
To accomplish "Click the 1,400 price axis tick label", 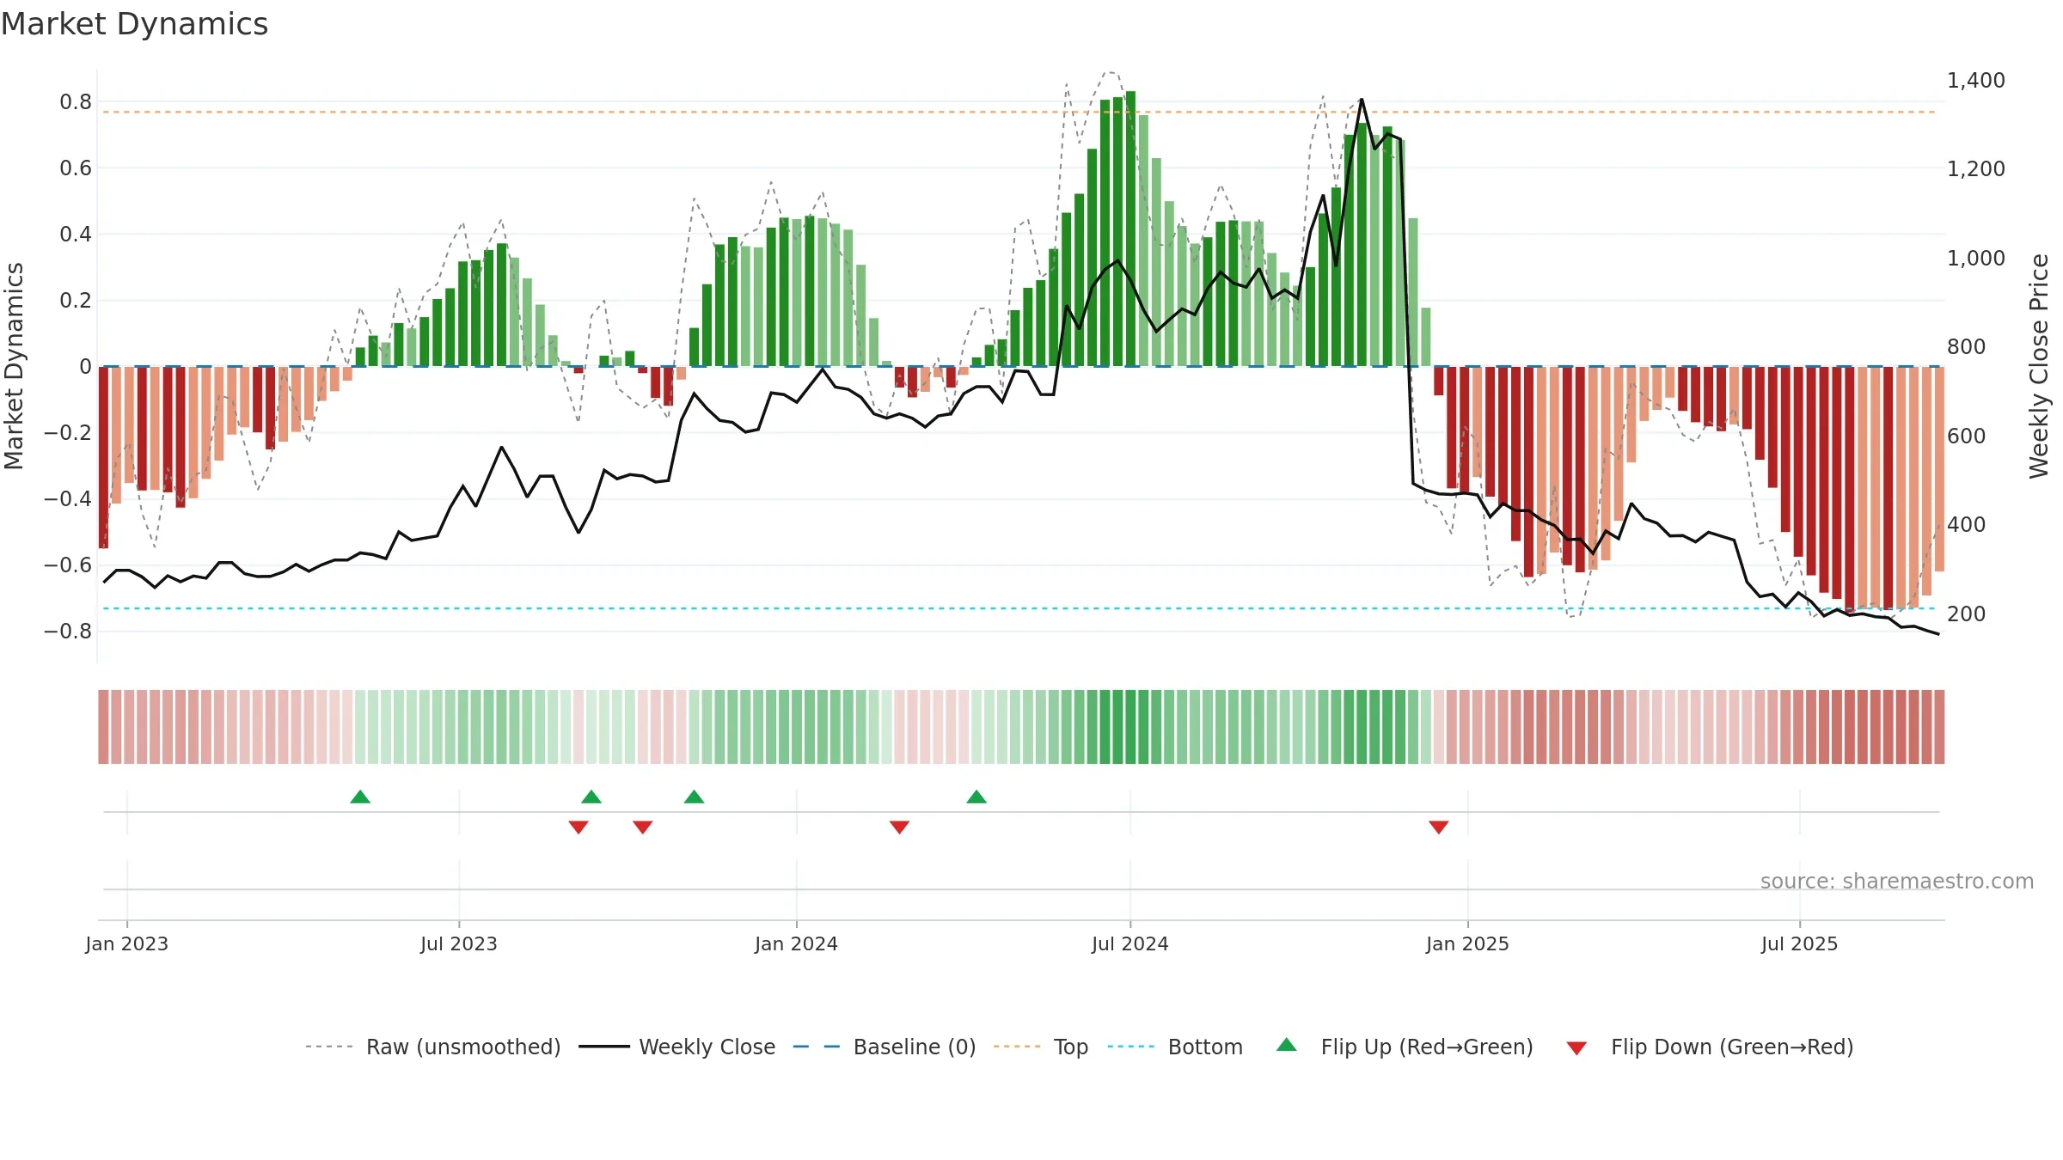I will [1976, 80].
